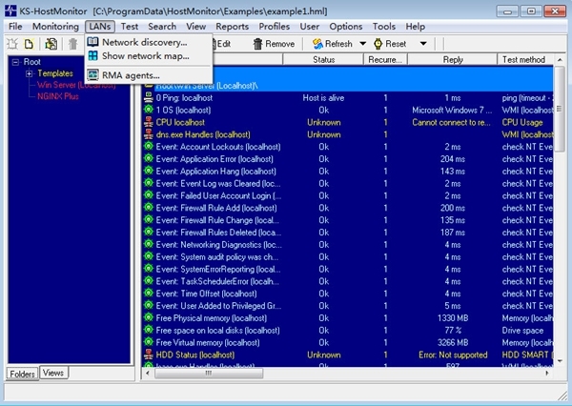Click green status icon of 1 OS (localhost)

coord(149,110)
